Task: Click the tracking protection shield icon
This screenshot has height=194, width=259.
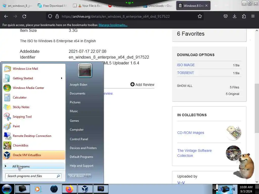Action: coord(50,16)
